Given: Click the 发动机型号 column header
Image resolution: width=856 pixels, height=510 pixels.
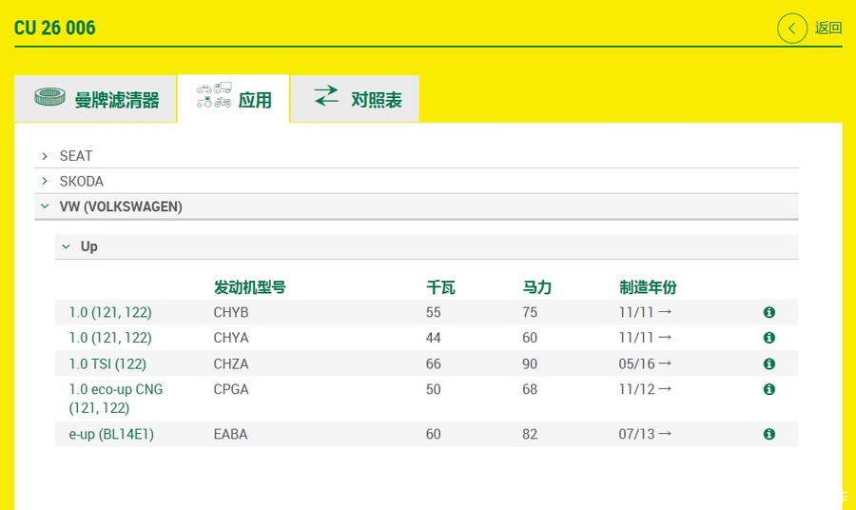Looking at the screenshot, I should [249, 287].
